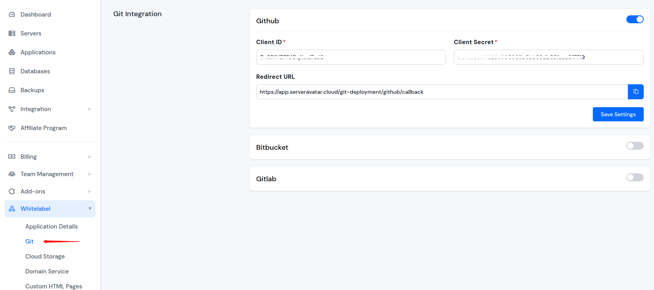This screenshot has height=290, width=654.
Task: Click the Save Settings button
Action: pos(618,114)
